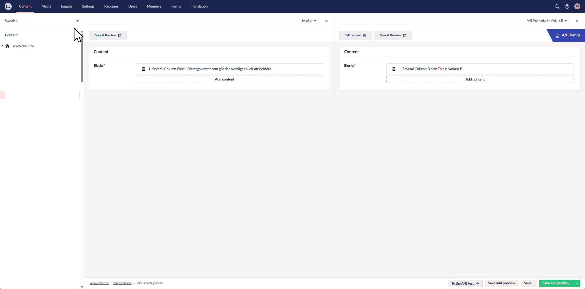Close the Swedish variant editor panel
585x289 pixels.
(326, 21)
